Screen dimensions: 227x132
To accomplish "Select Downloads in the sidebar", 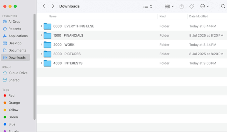I will 15,58.
